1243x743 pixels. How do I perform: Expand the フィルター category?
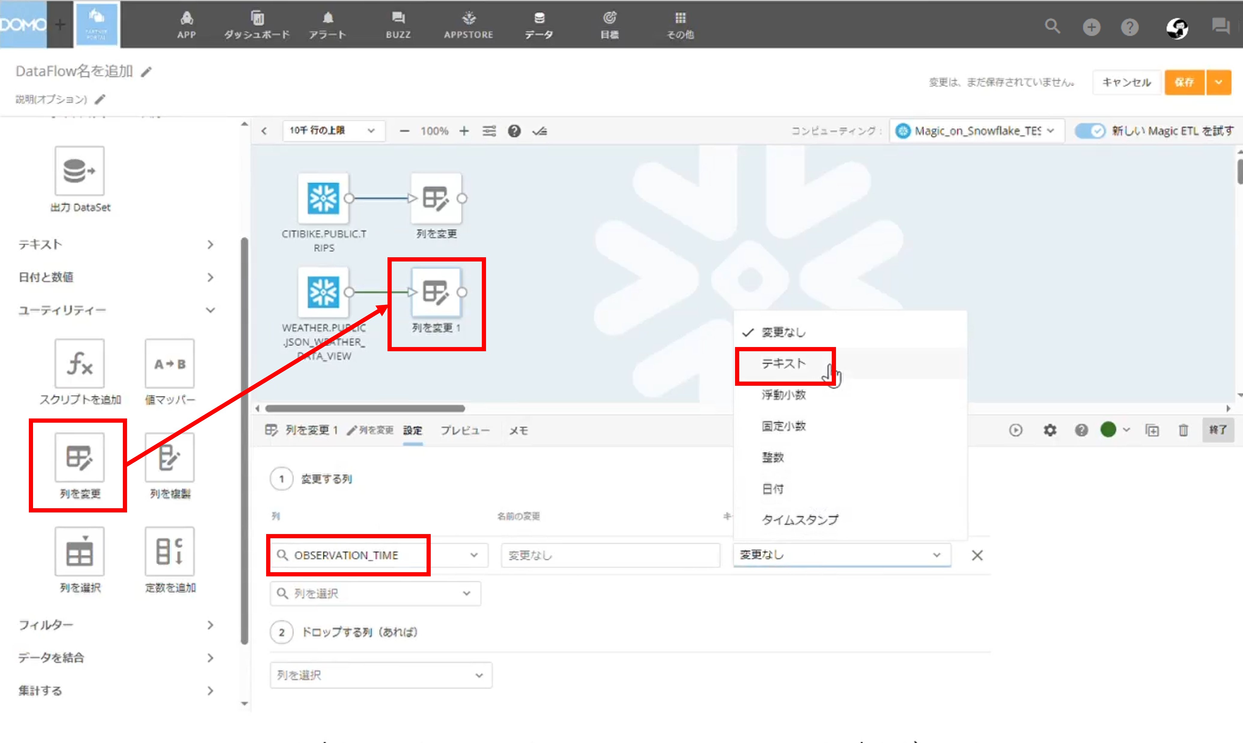(x=116, y=625)
